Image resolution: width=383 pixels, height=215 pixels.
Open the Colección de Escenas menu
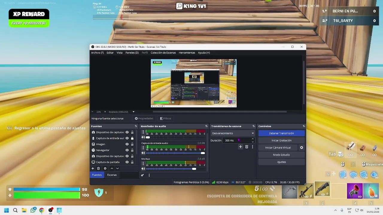(163, 53)
